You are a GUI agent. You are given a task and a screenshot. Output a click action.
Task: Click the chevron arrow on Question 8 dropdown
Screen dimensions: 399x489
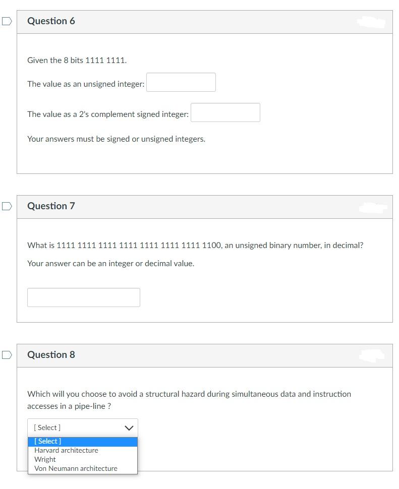click(x=130, y=427)
